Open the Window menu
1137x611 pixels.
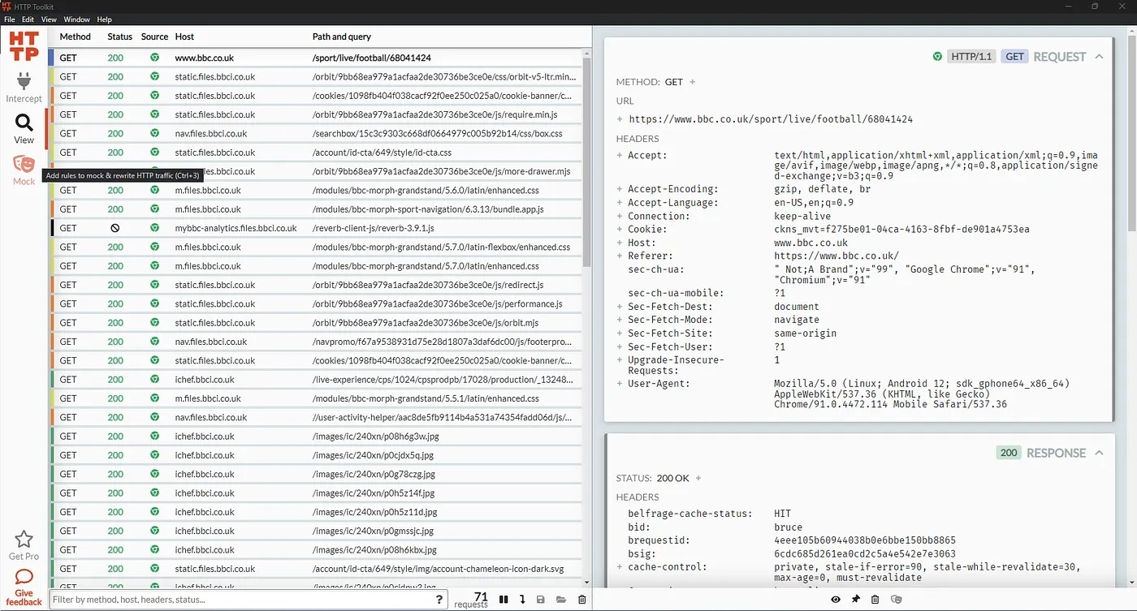[x=76, y=19]
